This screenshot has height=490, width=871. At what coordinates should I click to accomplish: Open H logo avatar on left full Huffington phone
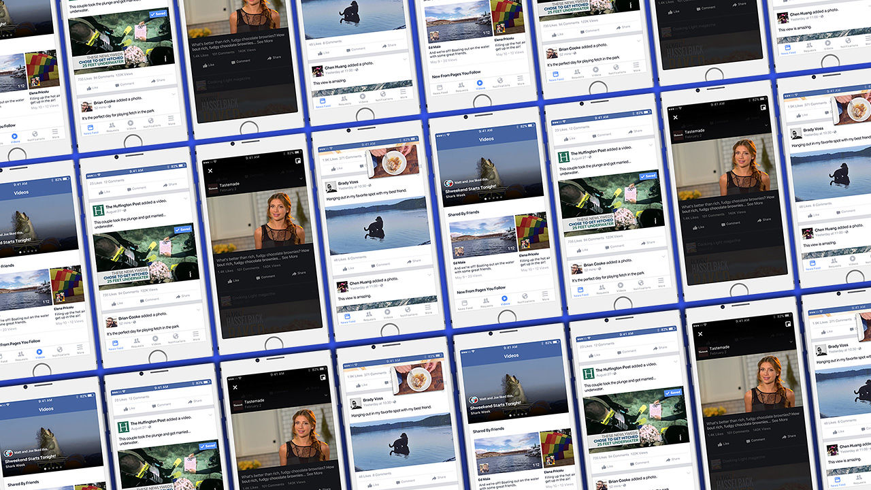[99, 210]
